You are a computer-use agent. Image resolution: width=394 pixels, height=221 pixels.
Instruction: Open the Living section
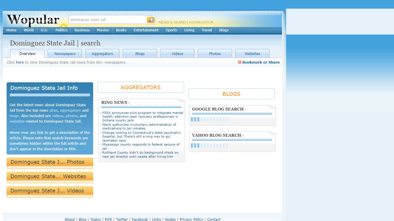[189, 30]
